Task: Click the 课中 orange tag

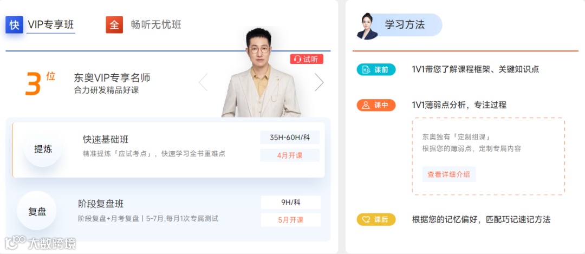Action: (376, 105)
